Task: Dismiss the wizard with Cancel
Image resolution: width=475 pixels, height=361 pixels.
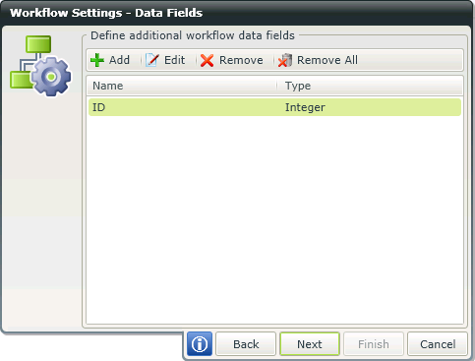Action: tap(438, 344)
